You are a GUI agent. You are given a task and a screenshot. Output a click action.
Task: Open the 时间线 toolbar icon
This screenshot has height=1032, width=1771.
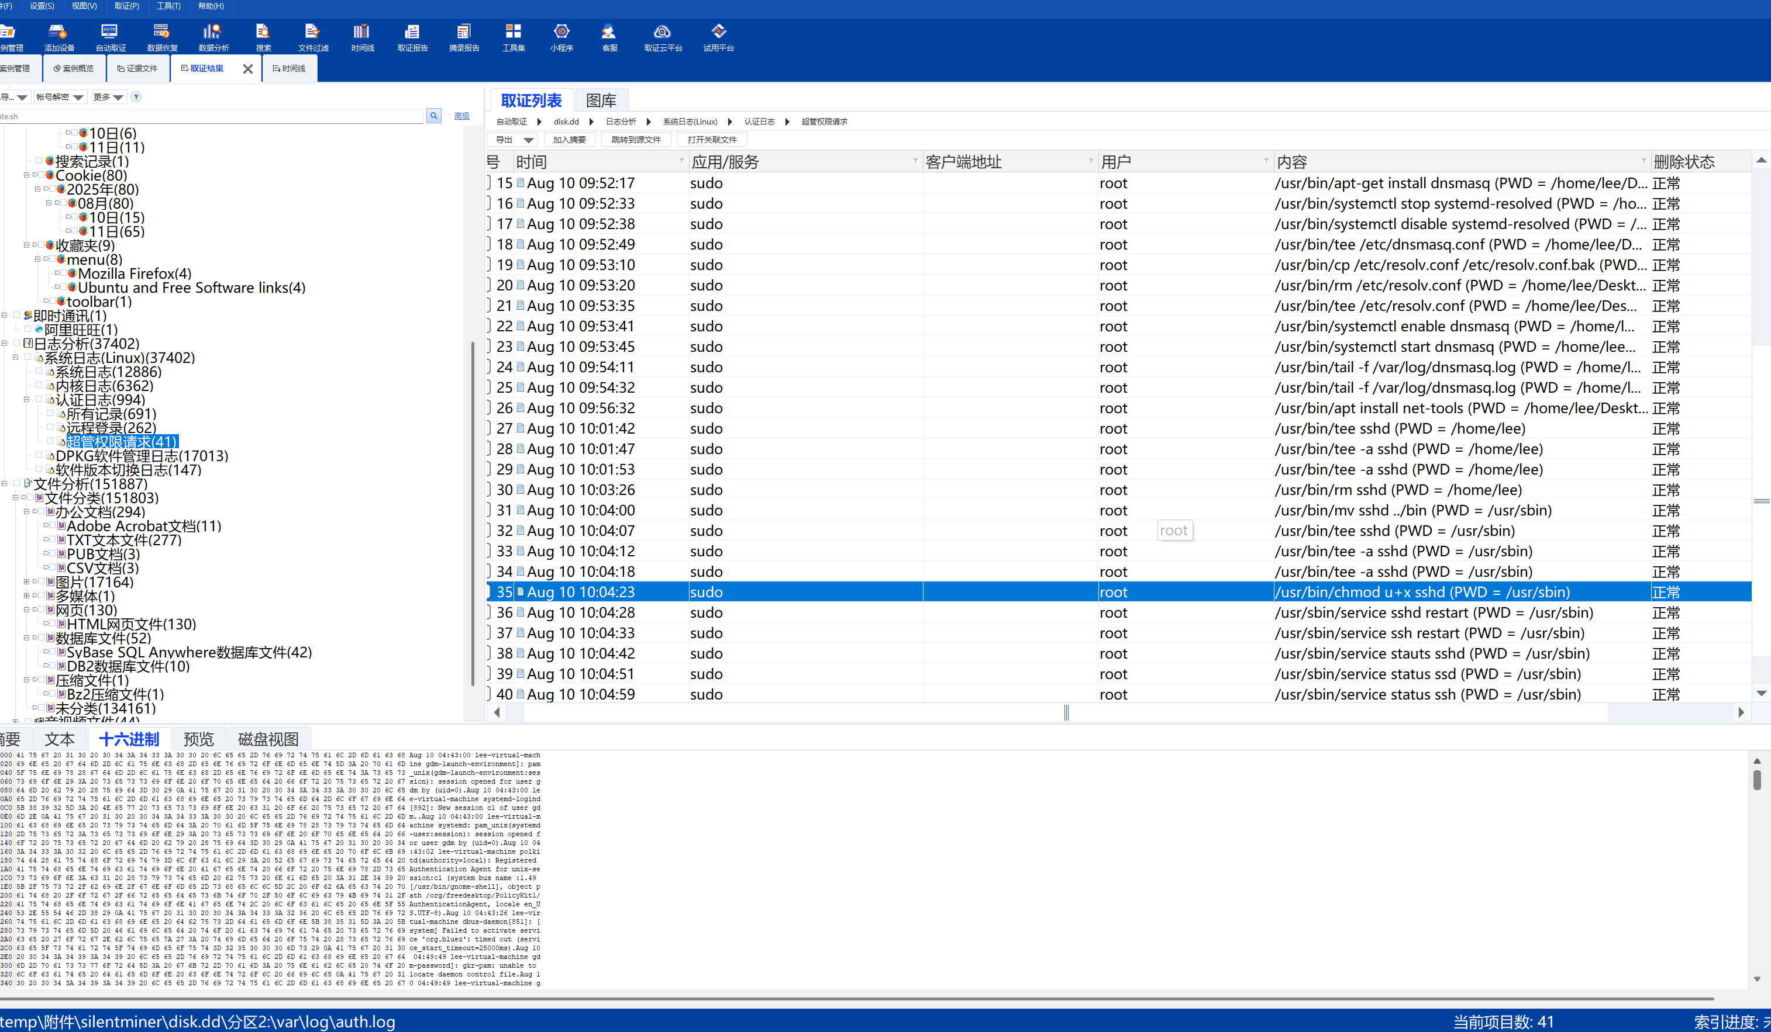(362, 37)
